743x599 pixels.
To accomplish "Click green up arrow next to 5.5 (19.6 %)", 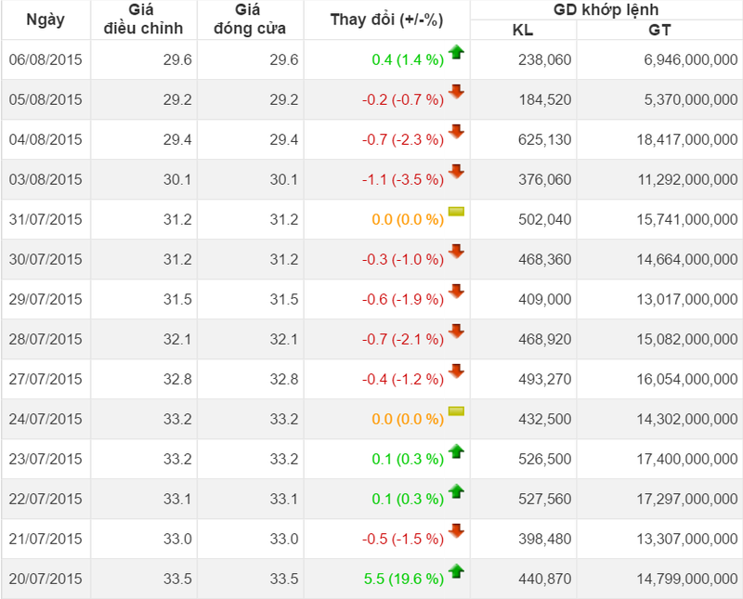I will coord(456,571).
